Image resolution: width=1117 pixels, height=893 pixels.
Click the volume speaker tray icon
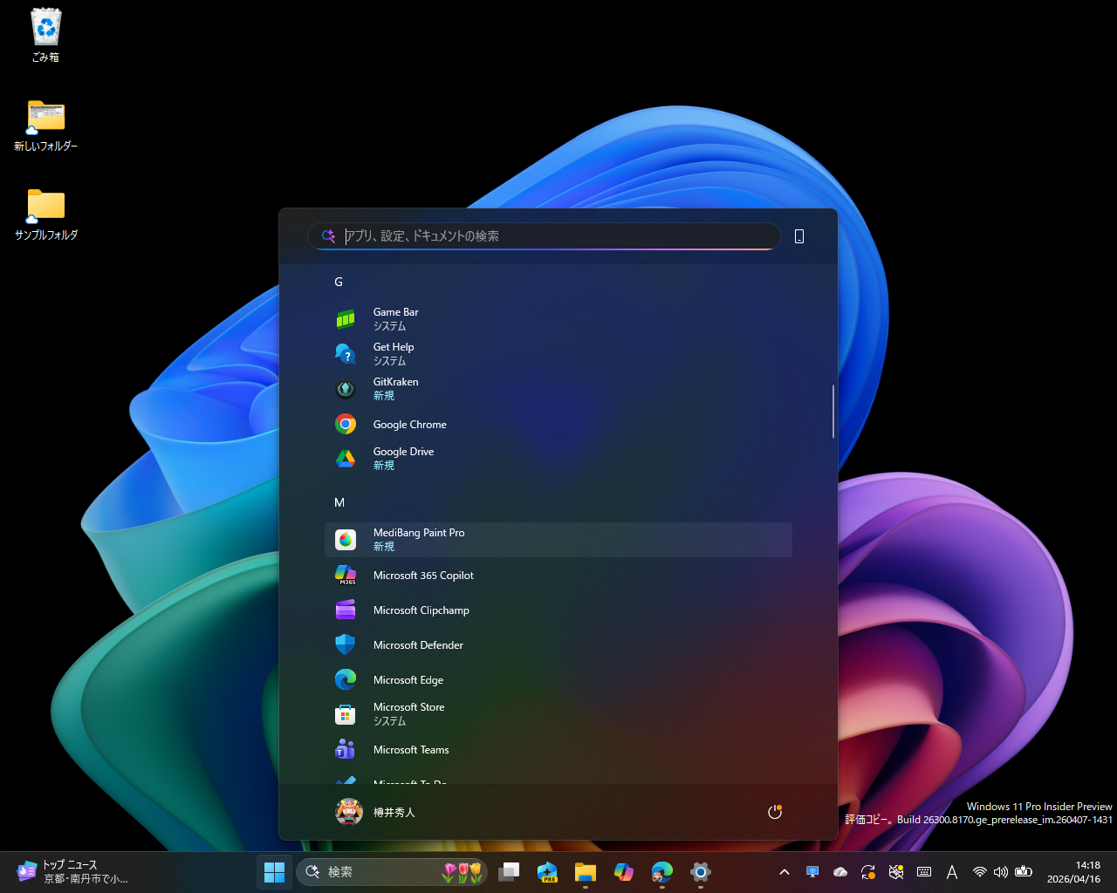[x=1001, y=872]
